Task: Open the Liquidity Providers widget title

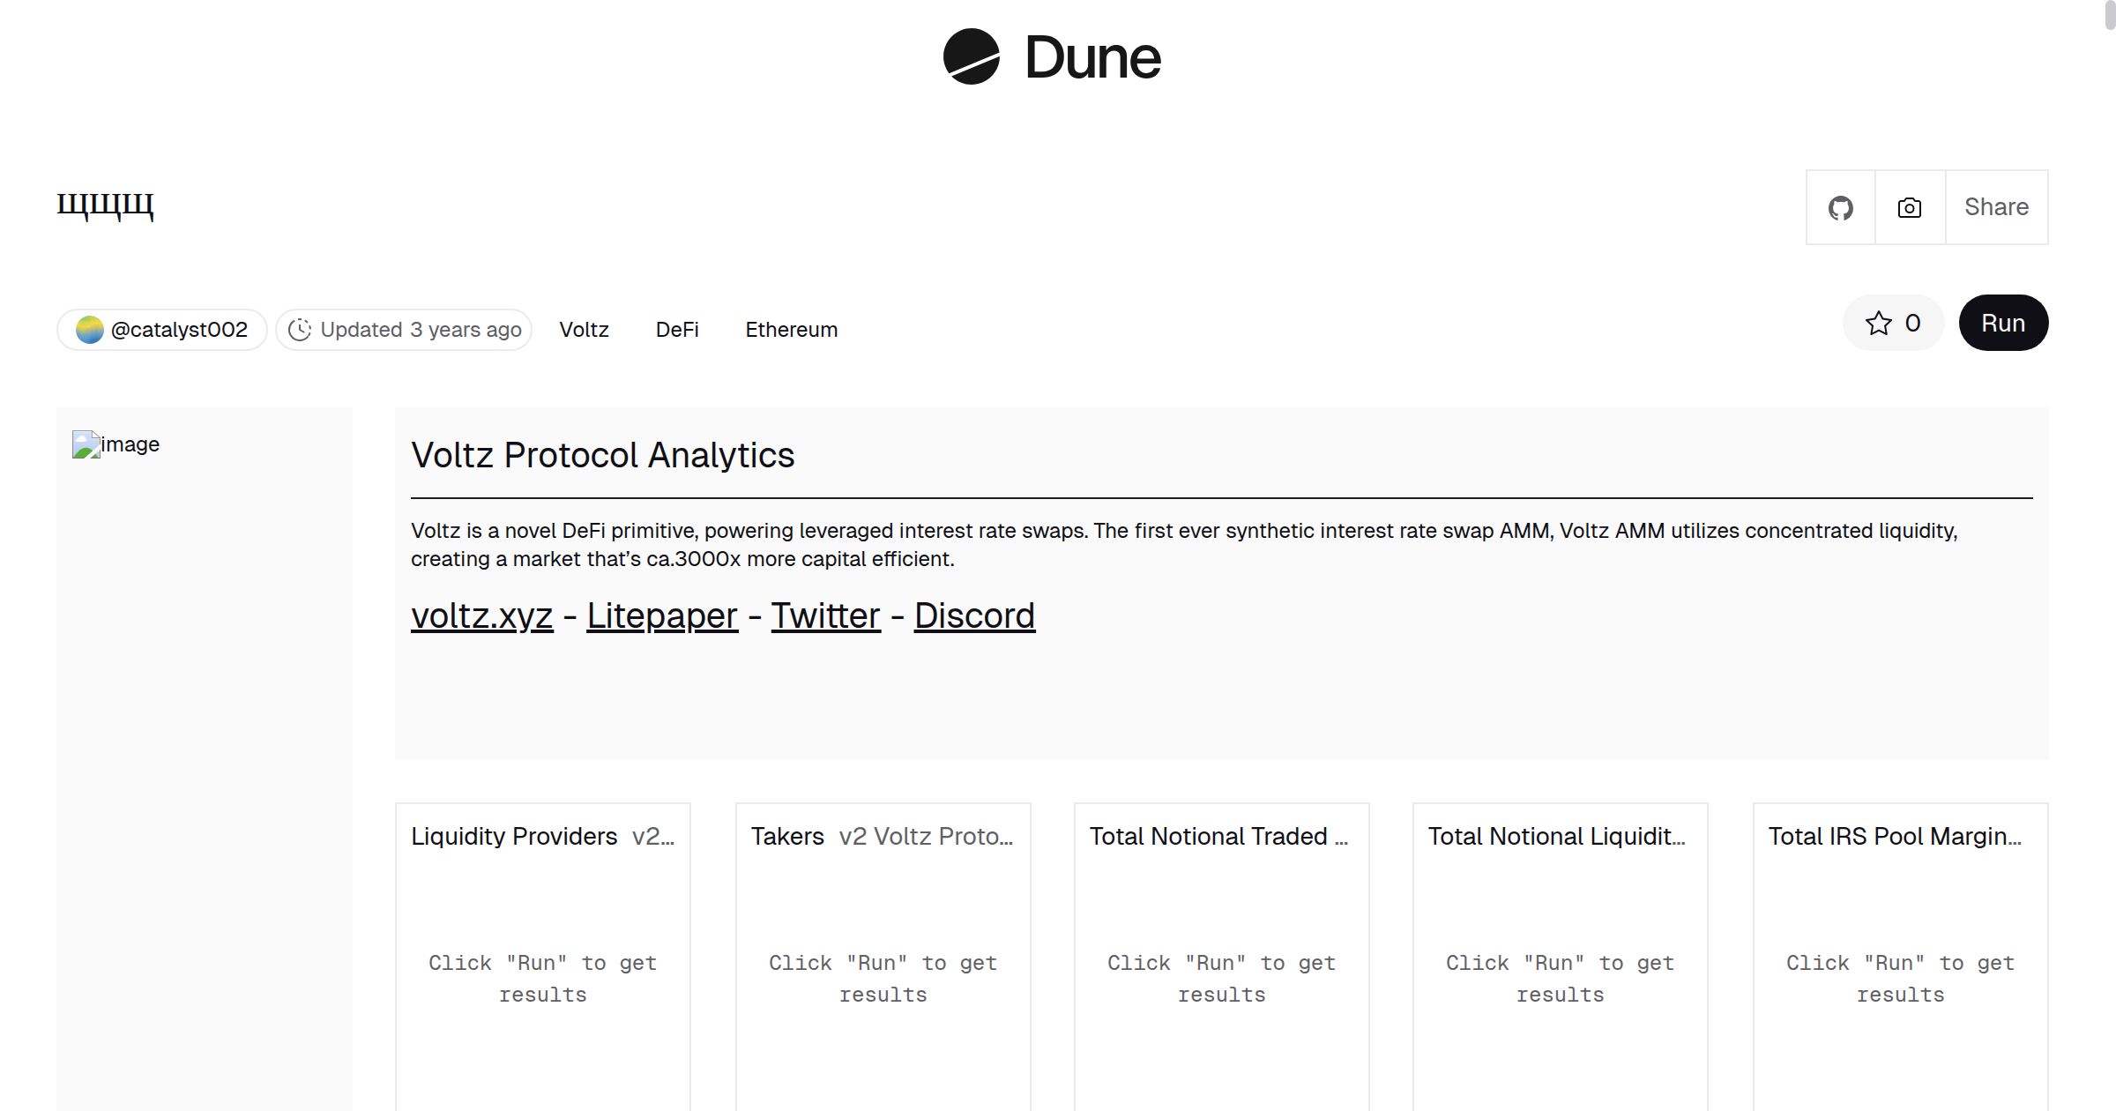Action: pos(514,836)
